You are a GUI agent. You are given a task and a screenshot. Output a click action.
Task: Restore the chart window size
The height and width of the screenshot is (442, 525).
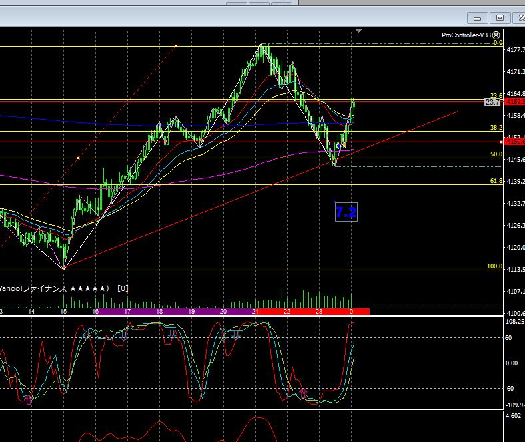point(500,18)
